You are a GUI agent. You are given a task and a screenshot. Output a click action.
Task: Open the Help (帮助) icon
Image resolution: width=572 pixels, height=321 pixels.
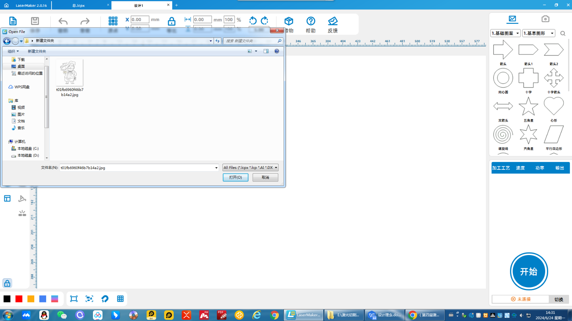[x=311, y=25]
